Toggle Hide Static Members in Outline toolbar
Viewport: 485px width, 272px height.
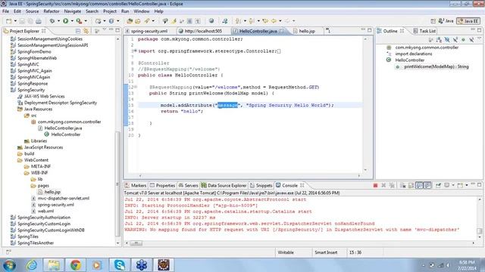[455, 40]
